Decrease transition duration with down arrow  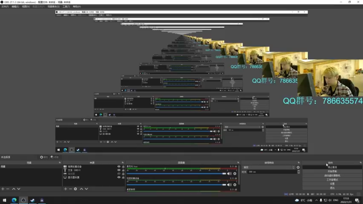tap(299, 173)
